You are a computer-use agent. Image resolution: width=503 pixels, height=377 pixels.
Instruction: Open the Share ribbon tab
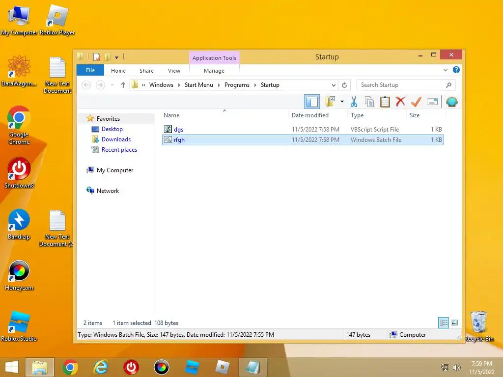click(146, 71)
